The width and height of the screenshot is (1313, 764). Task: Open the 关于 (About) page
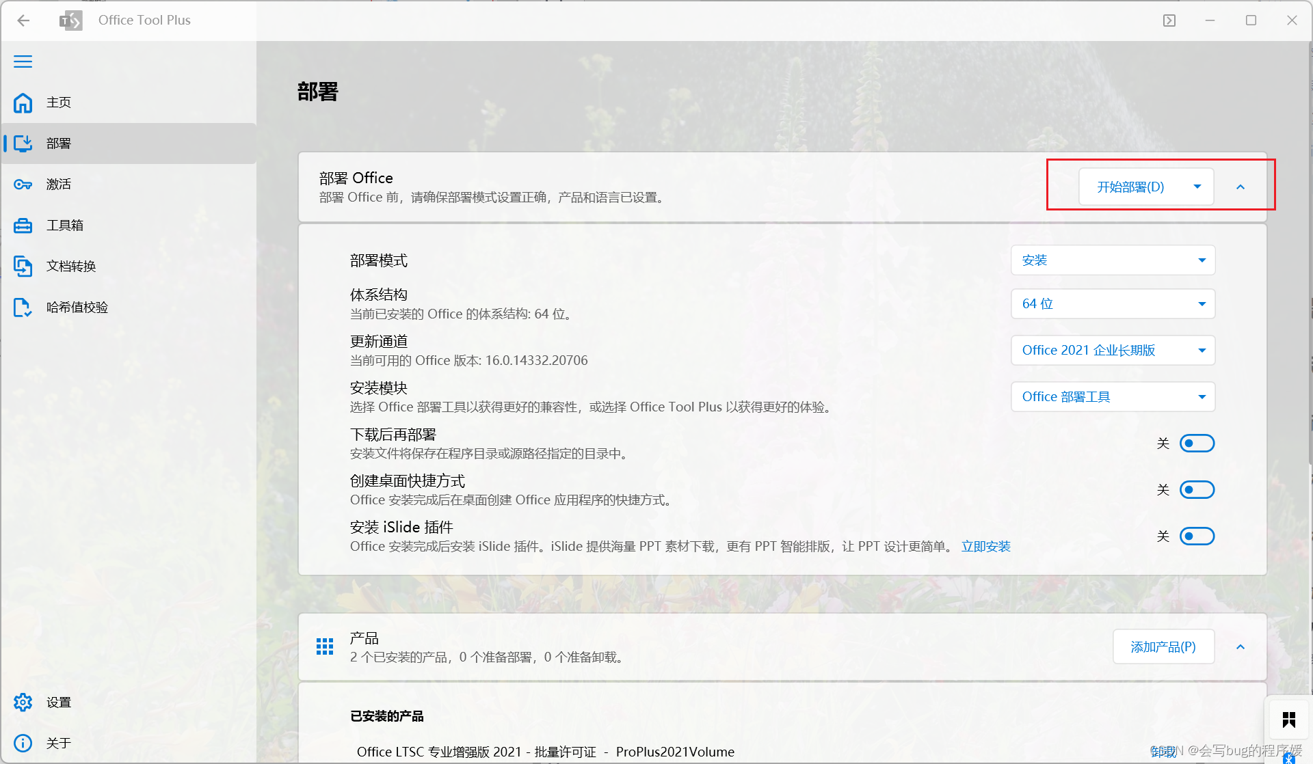pyautogui.click(x=58, y=743)
